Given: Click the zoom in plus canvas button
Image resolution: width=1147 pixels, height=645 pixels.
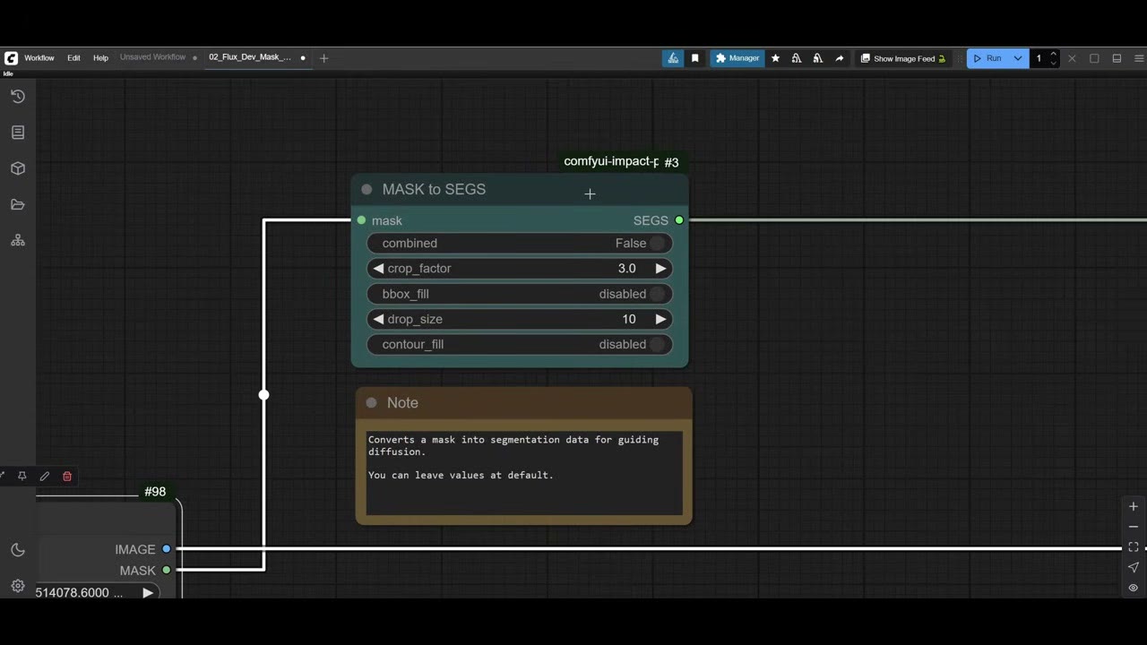Looking at the screenshot, I should (x=1134, y=506).
